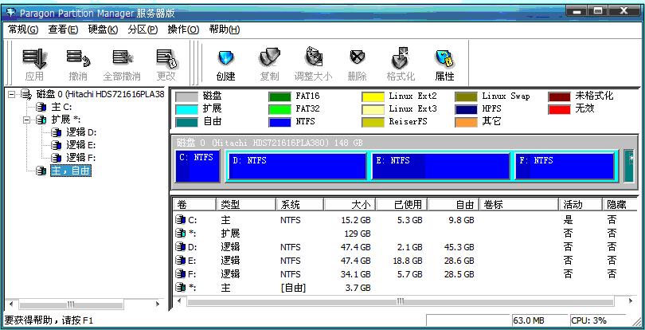The width and height of the screenshot is (645, 330).
Task: Click the partition table scrollbar left arrow
Action: tap(178, 301)
